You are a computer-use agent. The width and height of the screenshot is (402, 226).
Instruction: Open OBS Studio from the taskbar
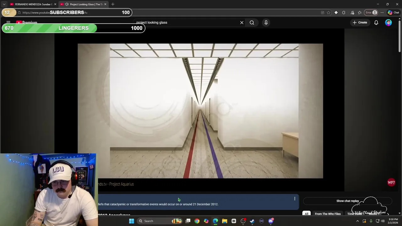point(243,221)
